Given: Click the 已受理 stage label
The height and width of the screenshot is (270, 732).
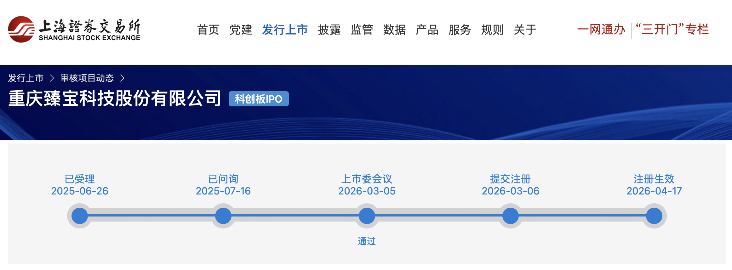Looking at the screenshot, I should pyautogui.click(x=80, y=179).
